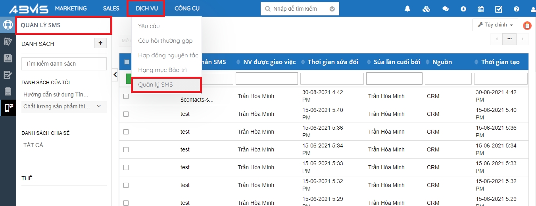Click the orange clipboard icon

click(x=527, y=26)
